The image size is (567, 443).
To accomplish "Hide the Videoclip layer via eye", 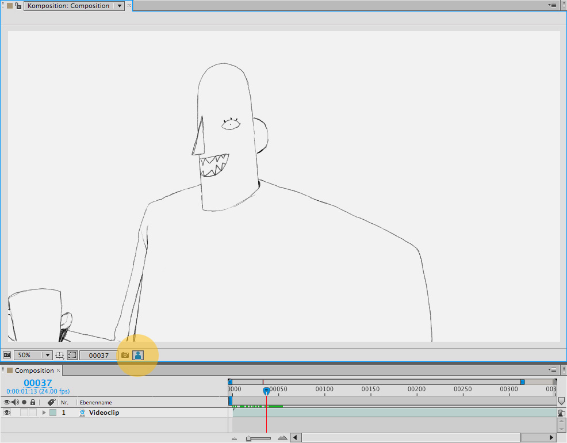I will pos(7,413).
